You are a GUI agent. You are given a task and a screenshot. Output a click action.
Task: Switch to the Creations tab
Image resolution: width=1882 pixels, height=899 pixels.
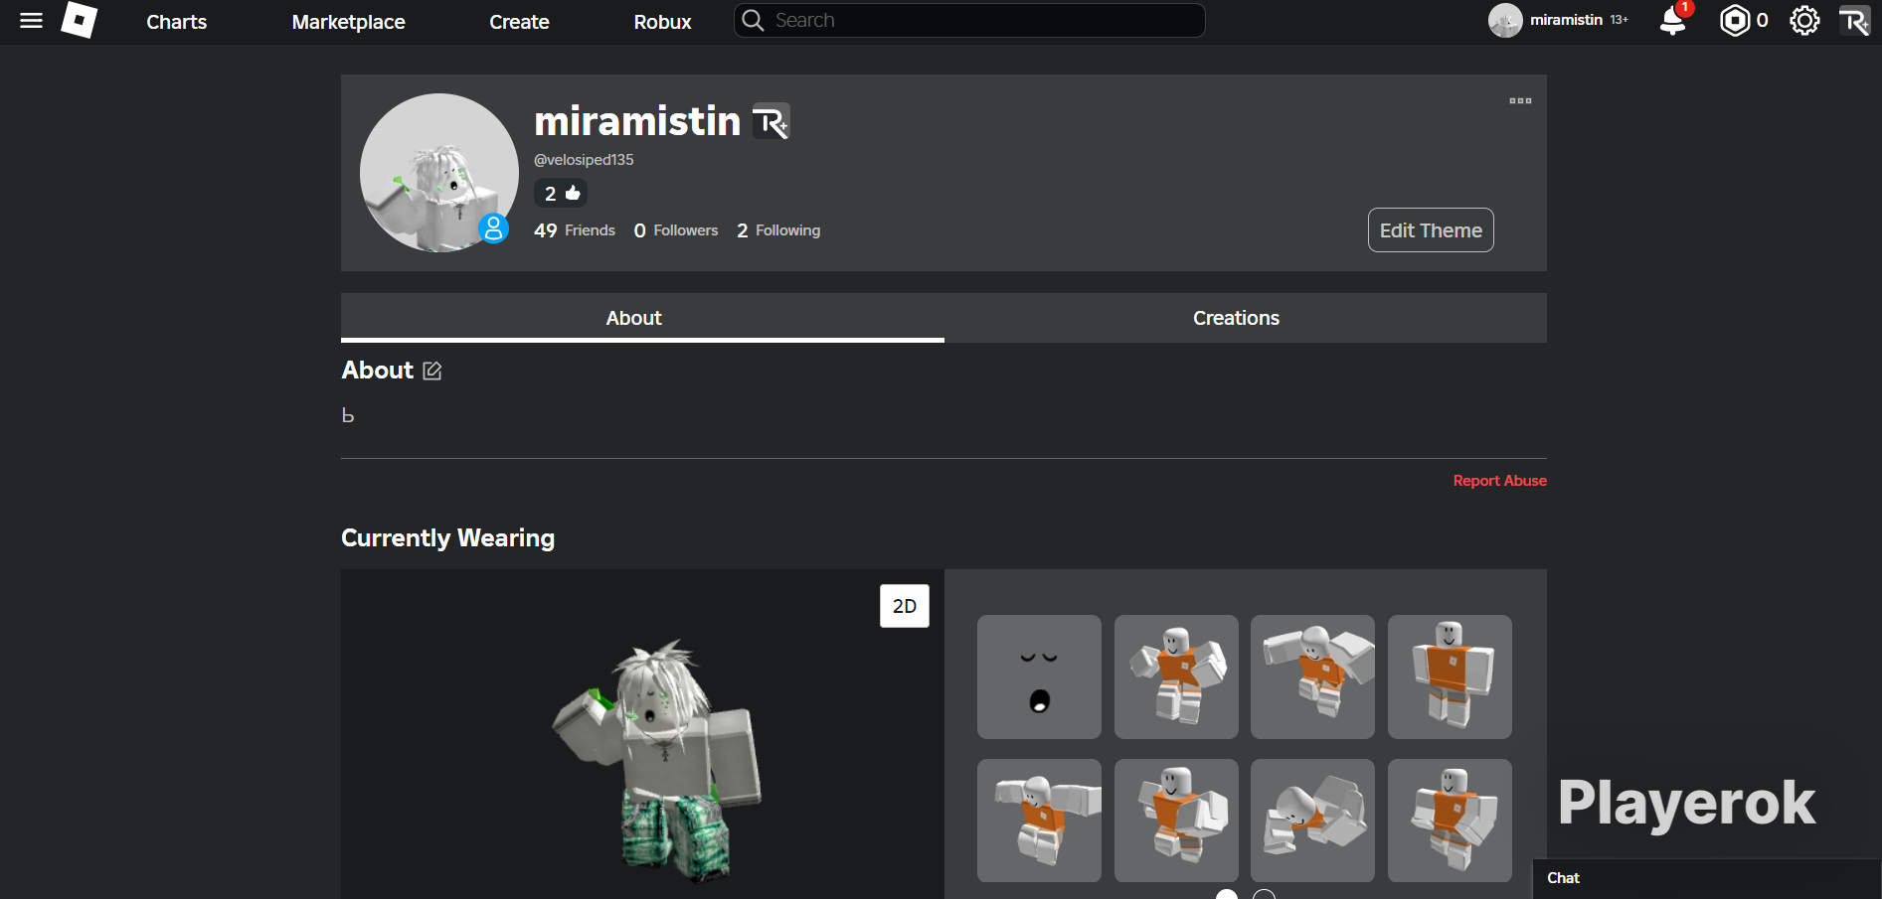(x=1236, y=318)
